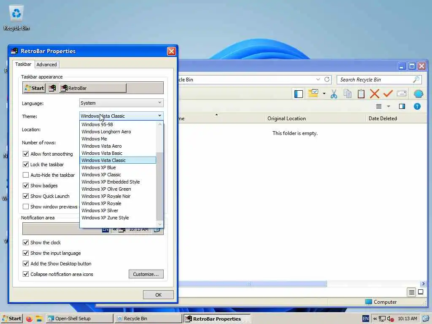Pick Windows XP Silver theme
432x324 pixels.
coord(118,211)
